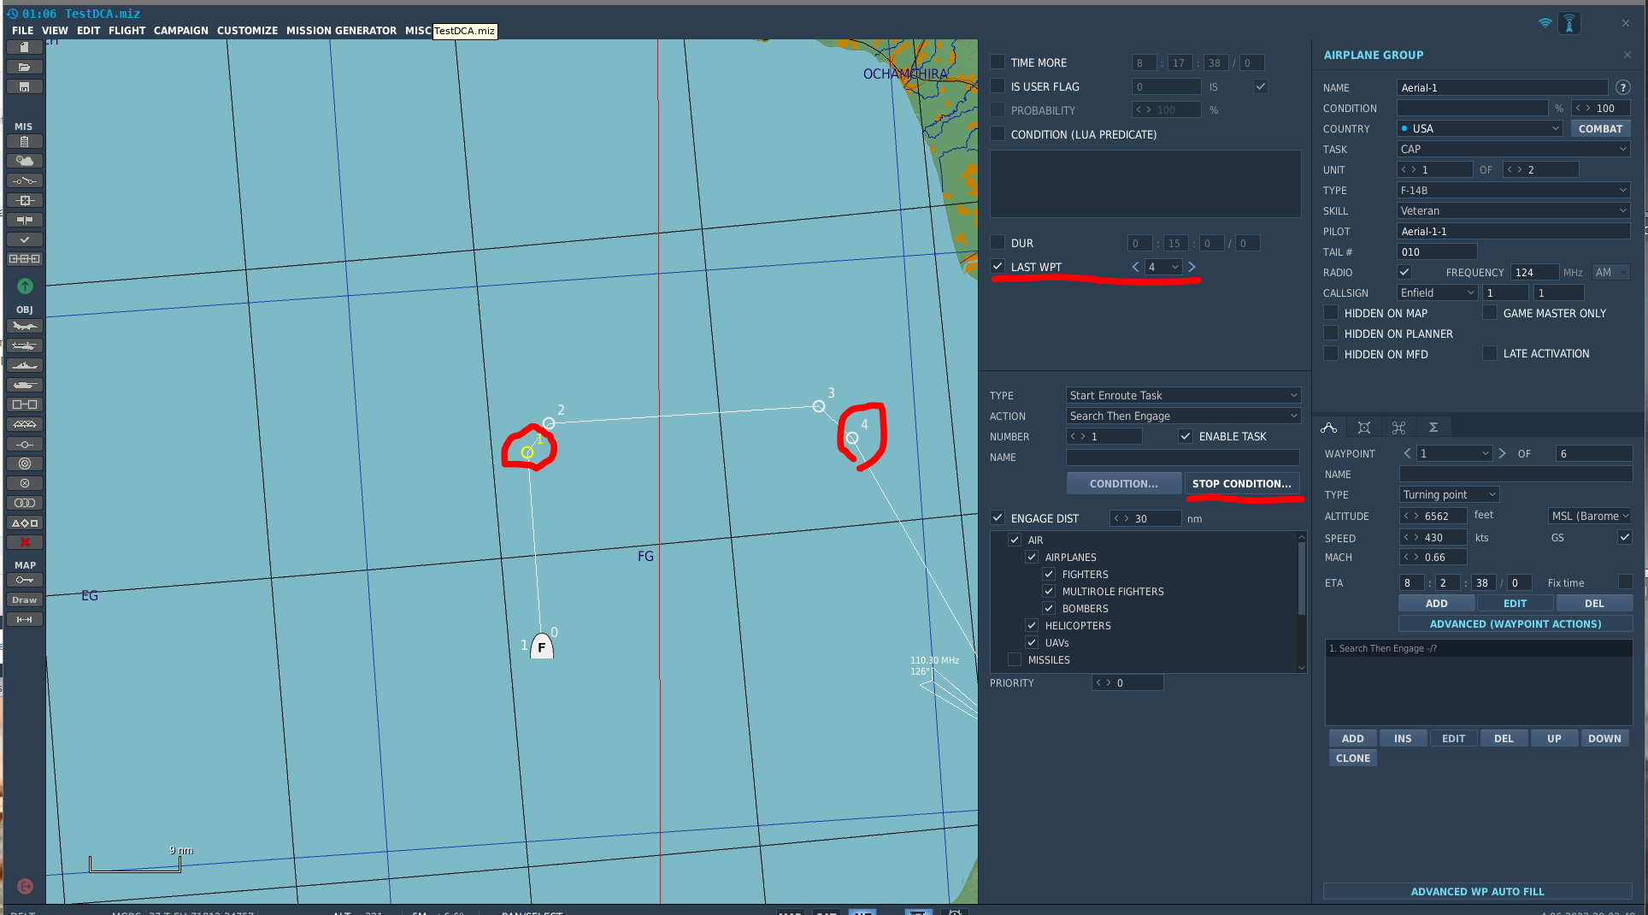Viewport: 1648px width, 915px height.
Task: Select the ship group placement tool
Action: [25, 365]
